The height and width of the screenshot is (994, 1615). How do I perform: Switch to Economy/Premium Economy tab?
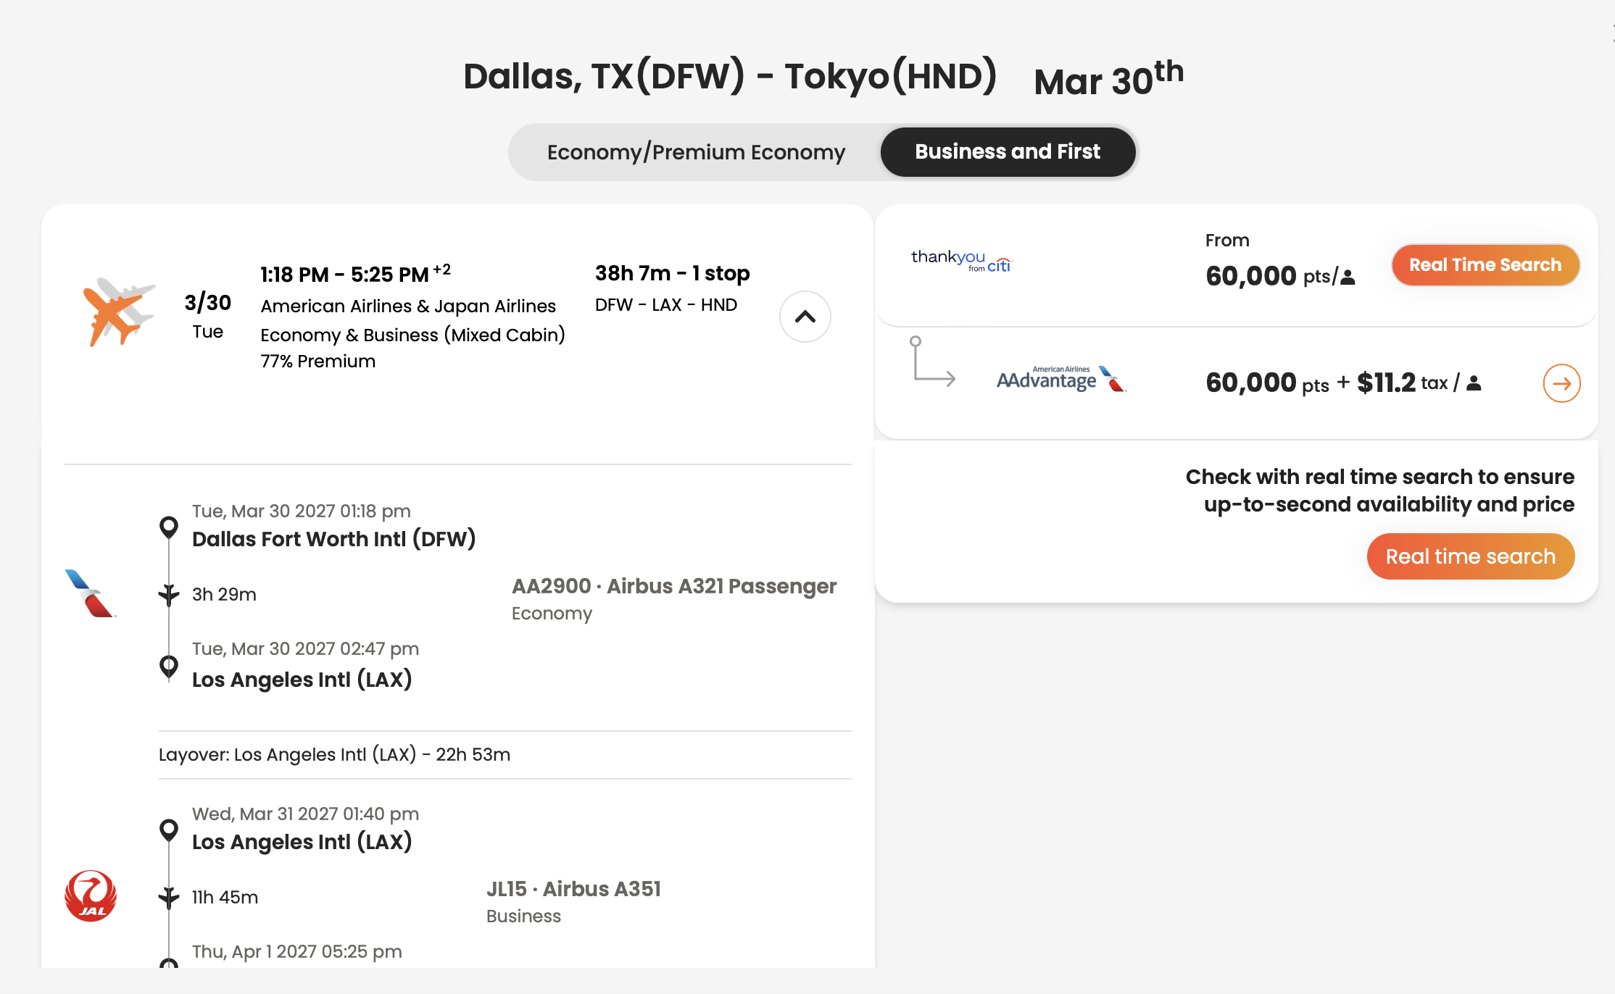pos(696,152)
